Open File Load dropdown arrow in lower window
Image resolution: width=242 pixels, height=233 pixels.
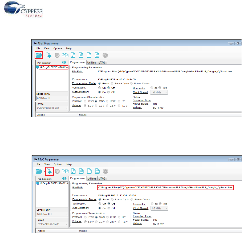pos(44,171)
